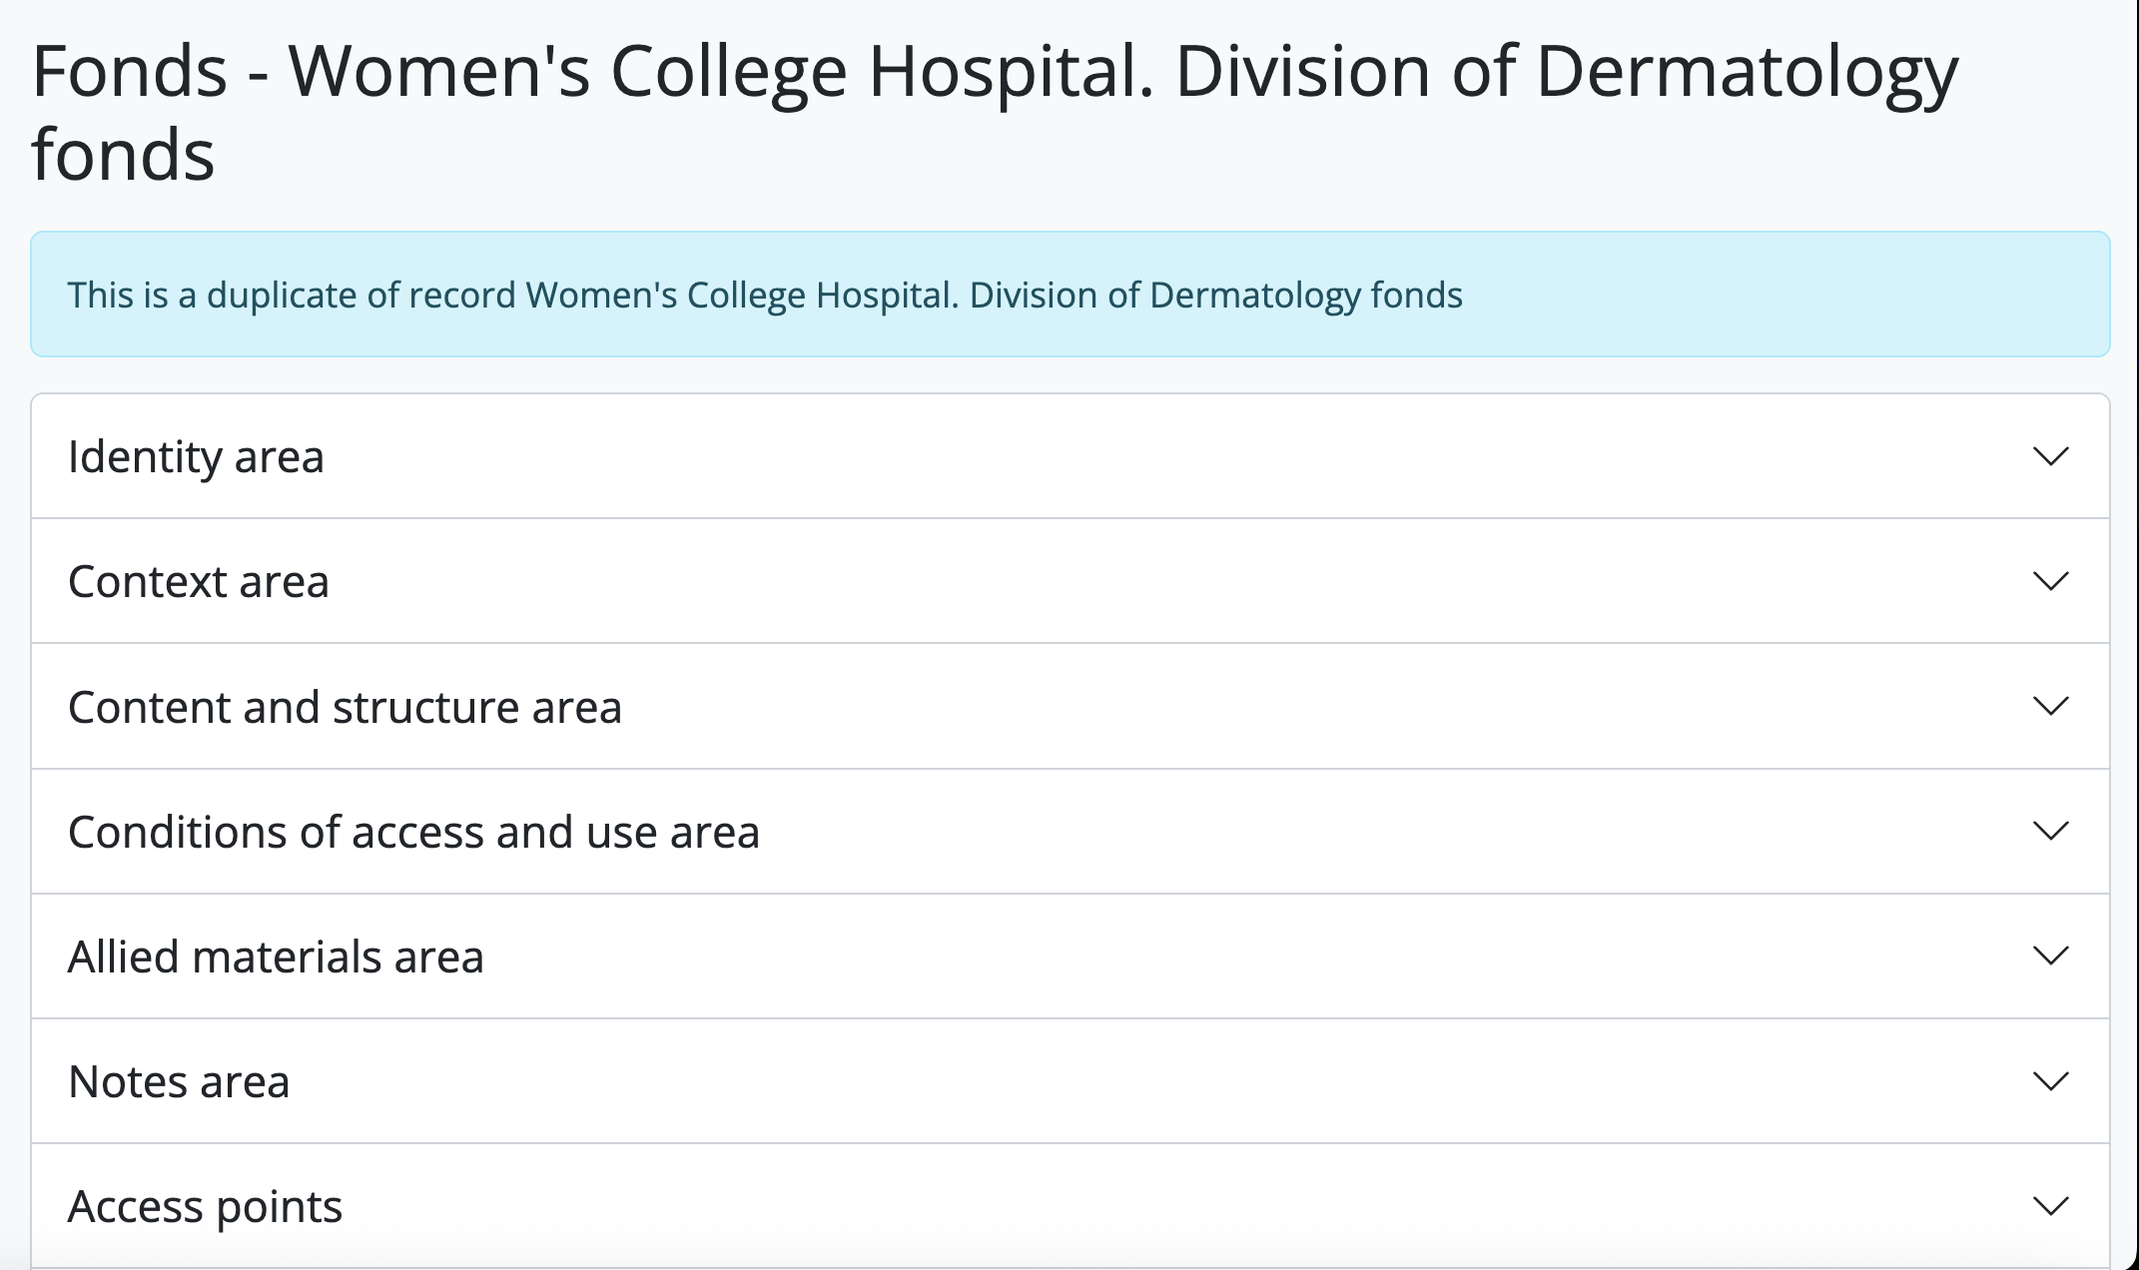Expand the Identity area section heading
Image resolution: width=2139 pixels, height=1270 pixels.
point(196,457)
